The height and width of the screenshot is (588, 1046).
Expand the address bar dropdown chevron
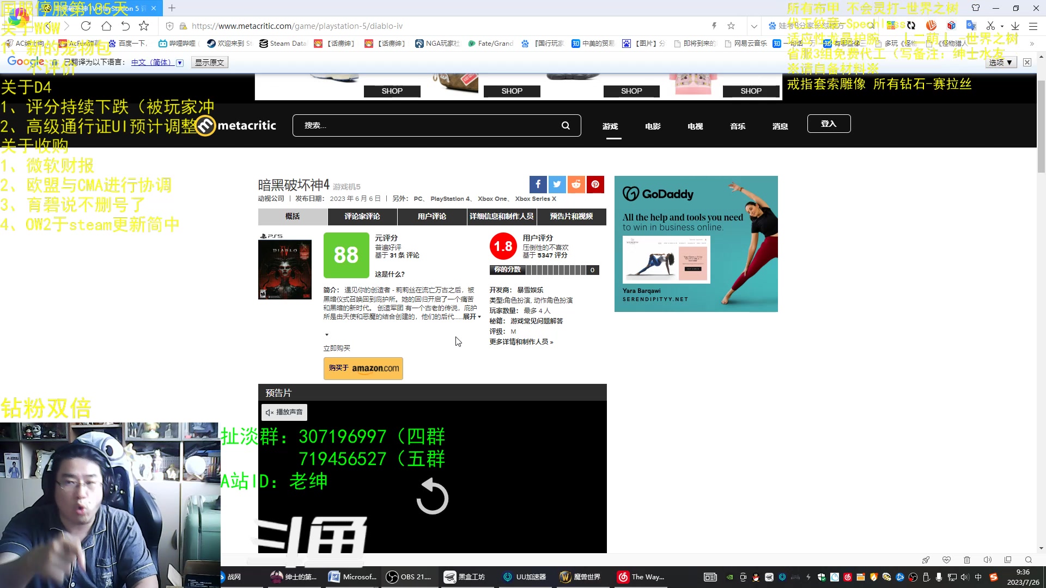tap(754, 26)
